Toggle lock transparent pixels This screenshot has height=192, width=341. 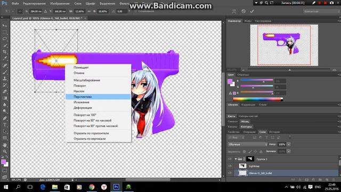pyautogui.click(x=244, y=151)
